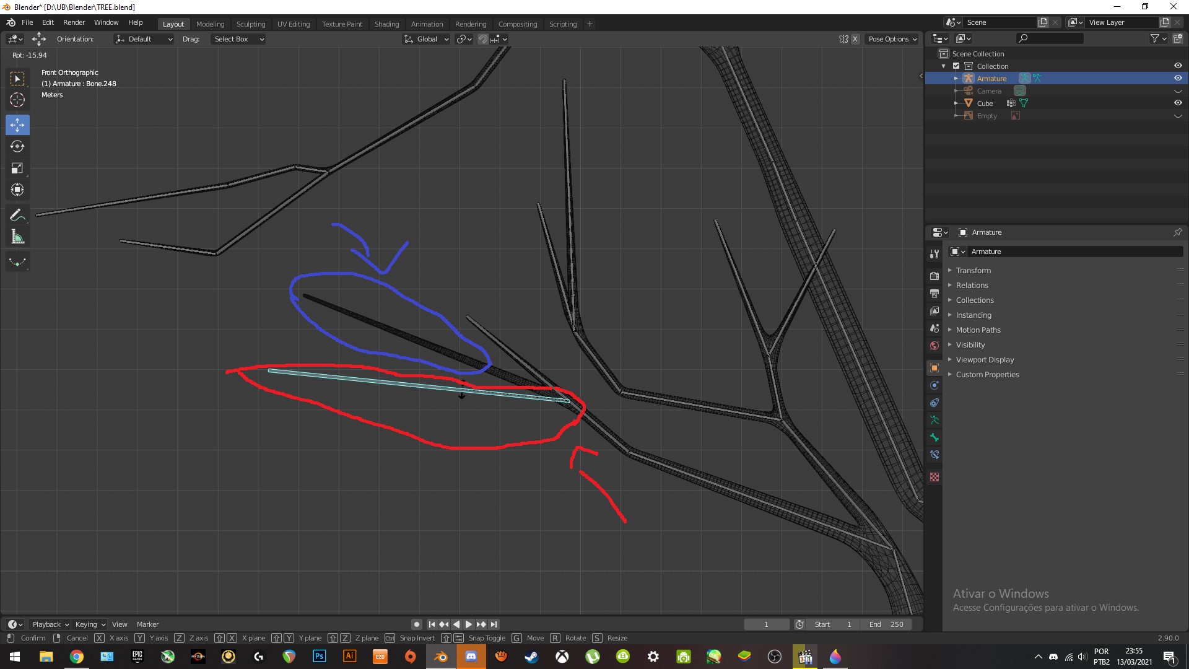The width and height of the screenshot is (1189, 669).
Task: Hide the Armature object in viewport
Action: 1178,79
